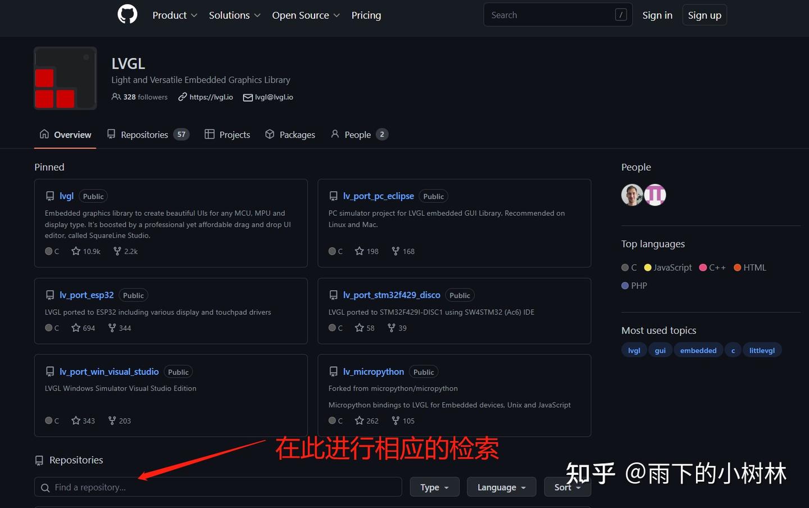Screen dimensions: 809x508
Task: Click the followers people icon
Action: pyautogui.click(x=116, y=97)
